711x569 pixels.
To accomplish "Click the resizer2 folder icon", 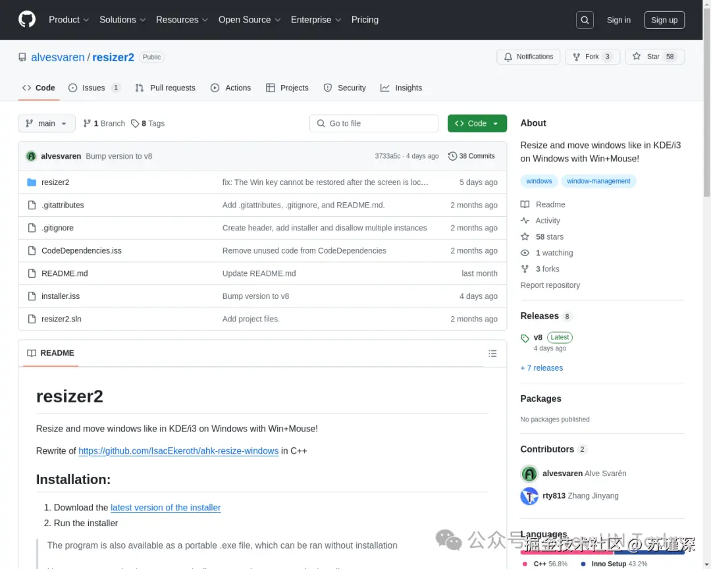I will click(32, 182).
